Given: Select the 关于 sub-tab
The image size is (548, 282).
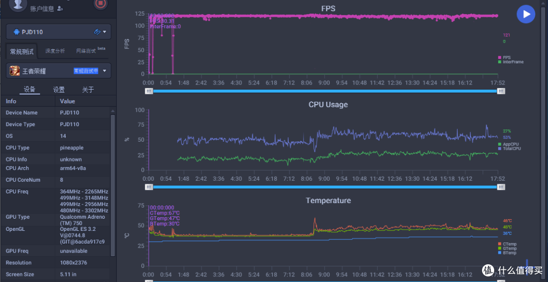Looking at the screenshot, I should click(88, 90).
